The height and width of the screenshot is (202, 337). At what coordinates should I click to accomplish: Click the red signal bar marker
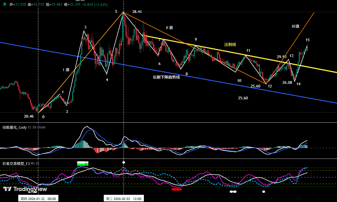[x=177, y=189]
